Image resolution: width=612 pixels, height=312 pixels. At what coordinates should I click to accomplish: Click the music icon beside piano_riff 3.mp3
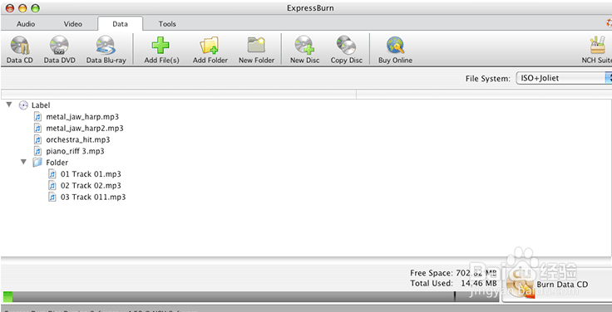click(x=38, y=151)
